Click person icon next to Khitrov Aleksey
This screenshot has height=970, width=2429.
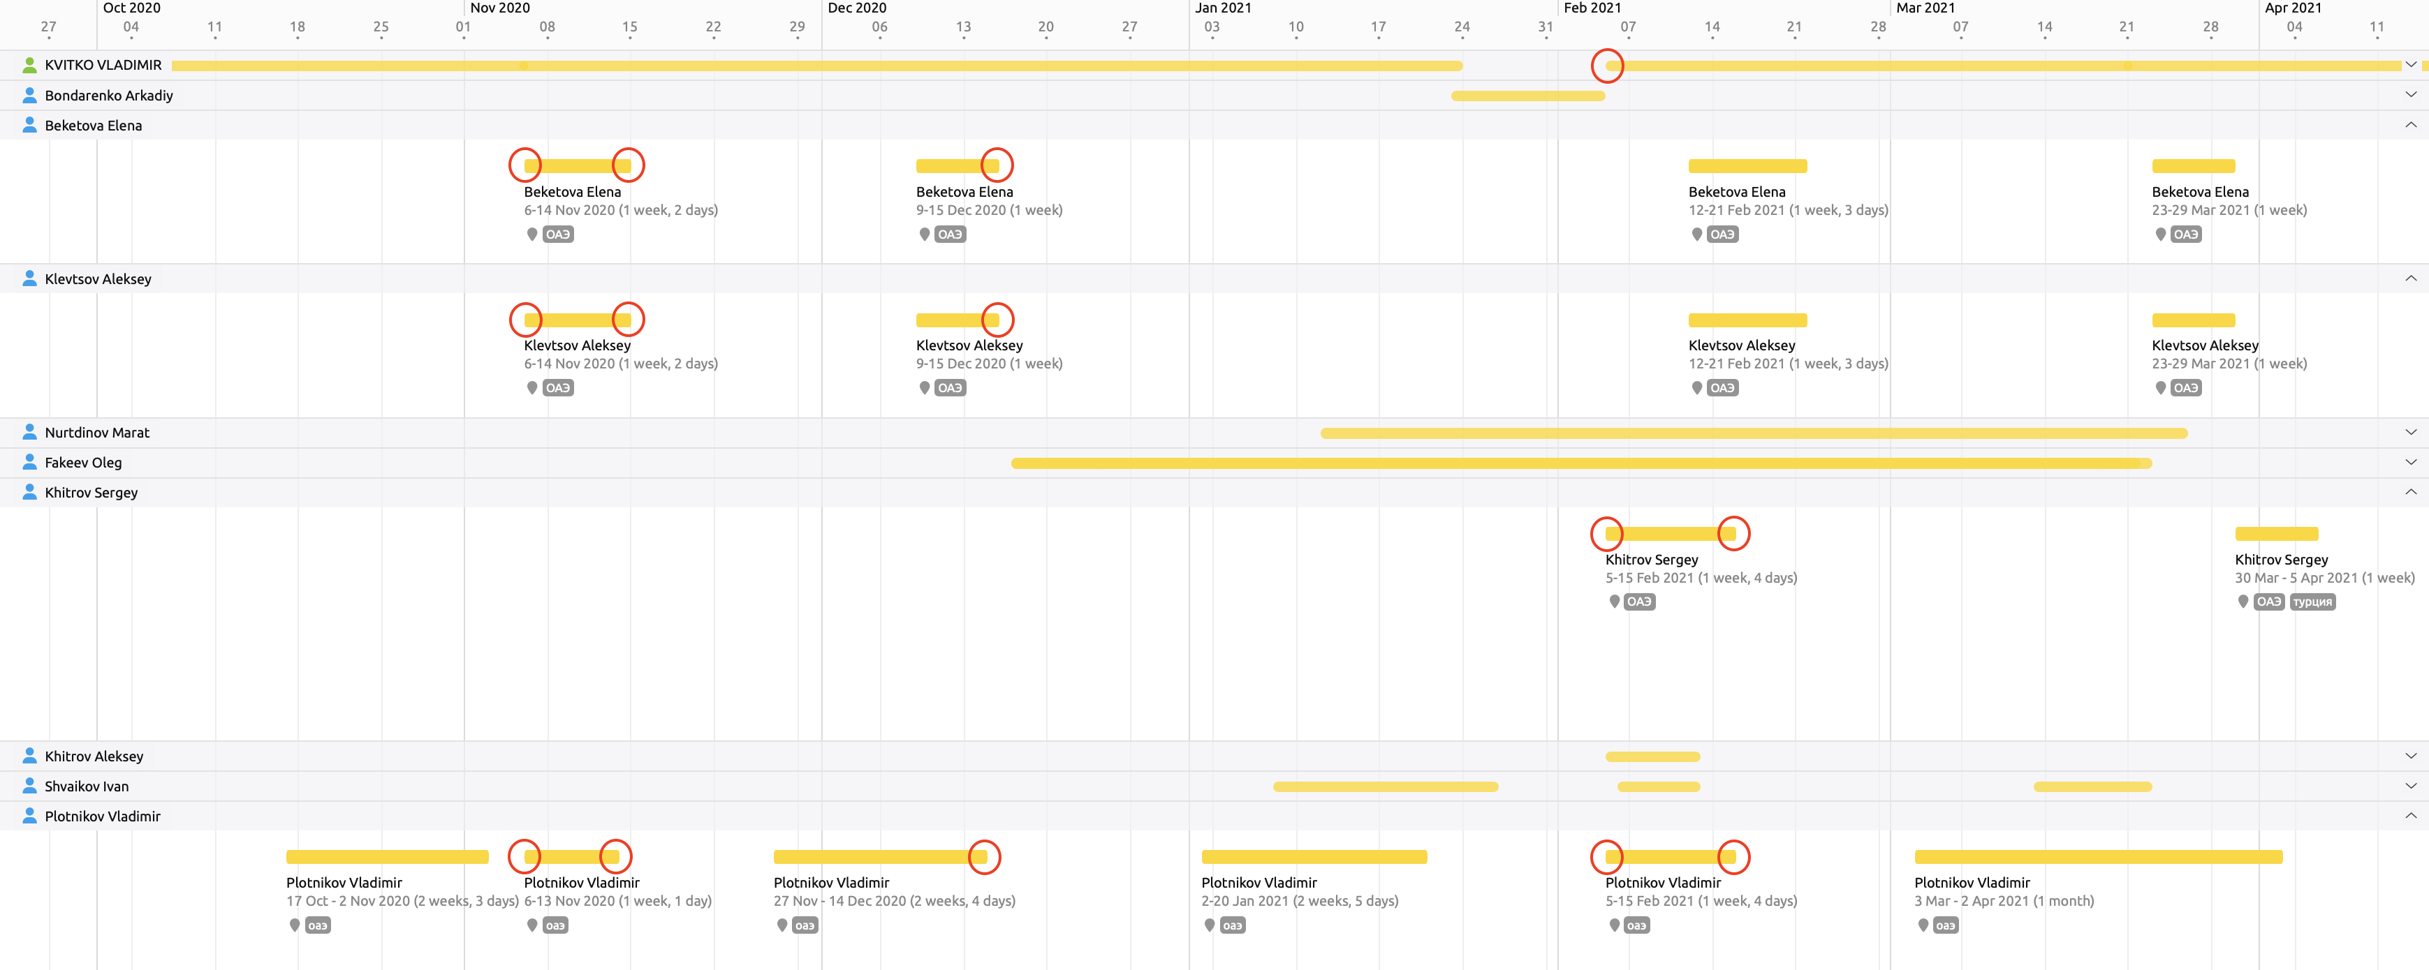(29, 756)
